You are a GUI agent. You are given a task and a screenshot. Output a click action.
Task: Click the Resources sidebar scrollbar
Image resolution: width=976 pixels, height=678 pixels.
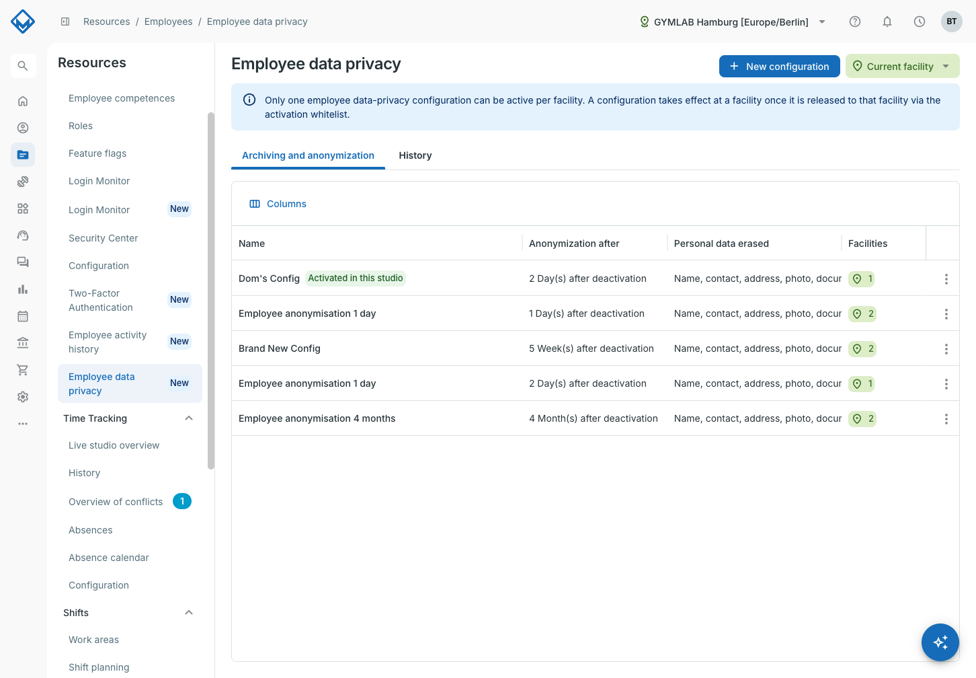[211, 291]
